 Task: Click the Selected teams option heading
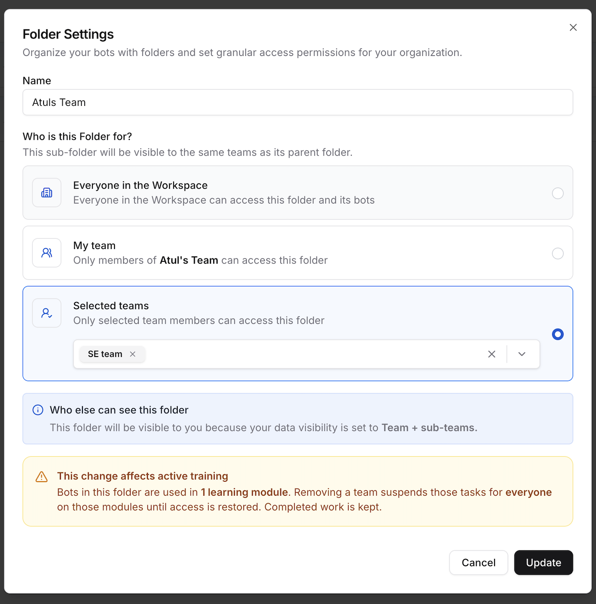(x=111, y=306)
